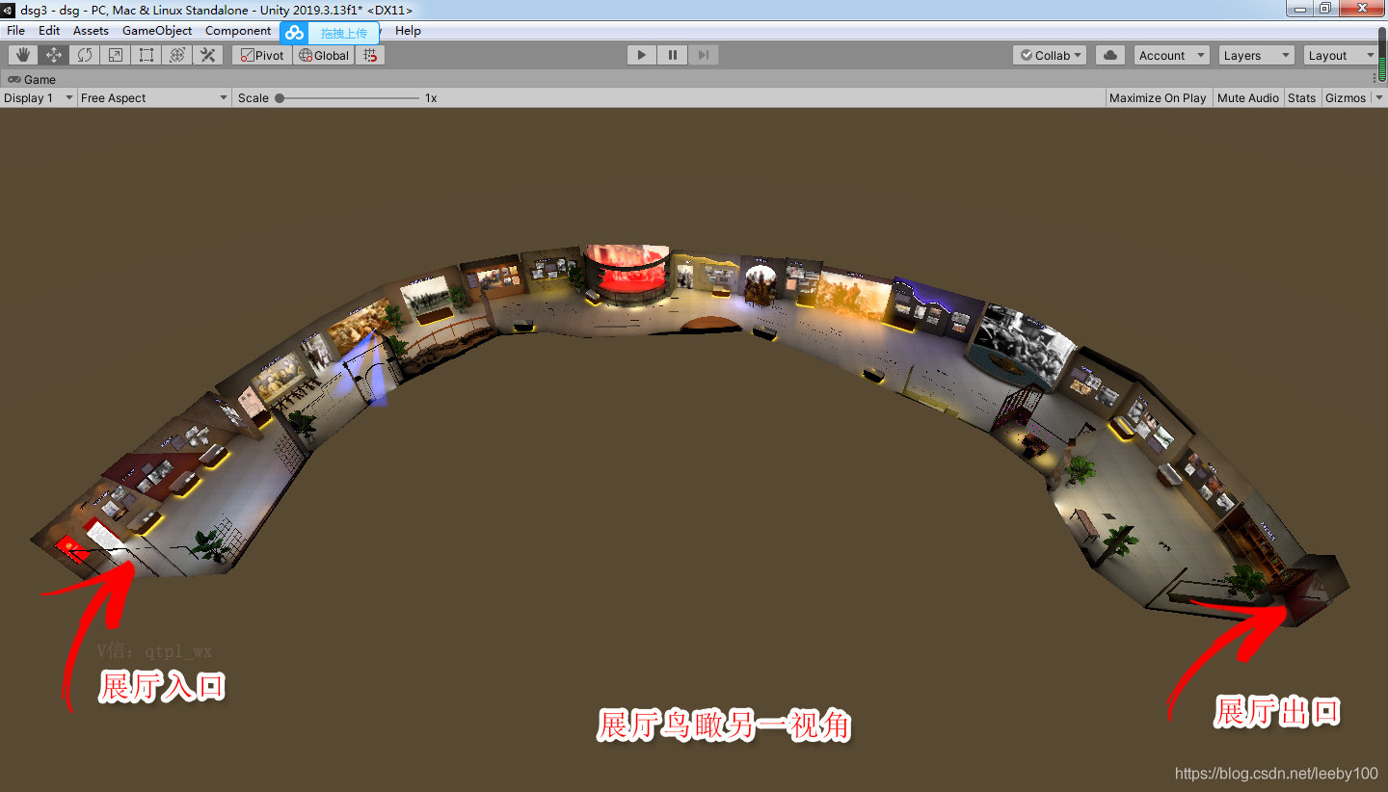The image size is (1388, 792).
Task: Select the combined Transform tool
Action: click(x=176, y=55)
